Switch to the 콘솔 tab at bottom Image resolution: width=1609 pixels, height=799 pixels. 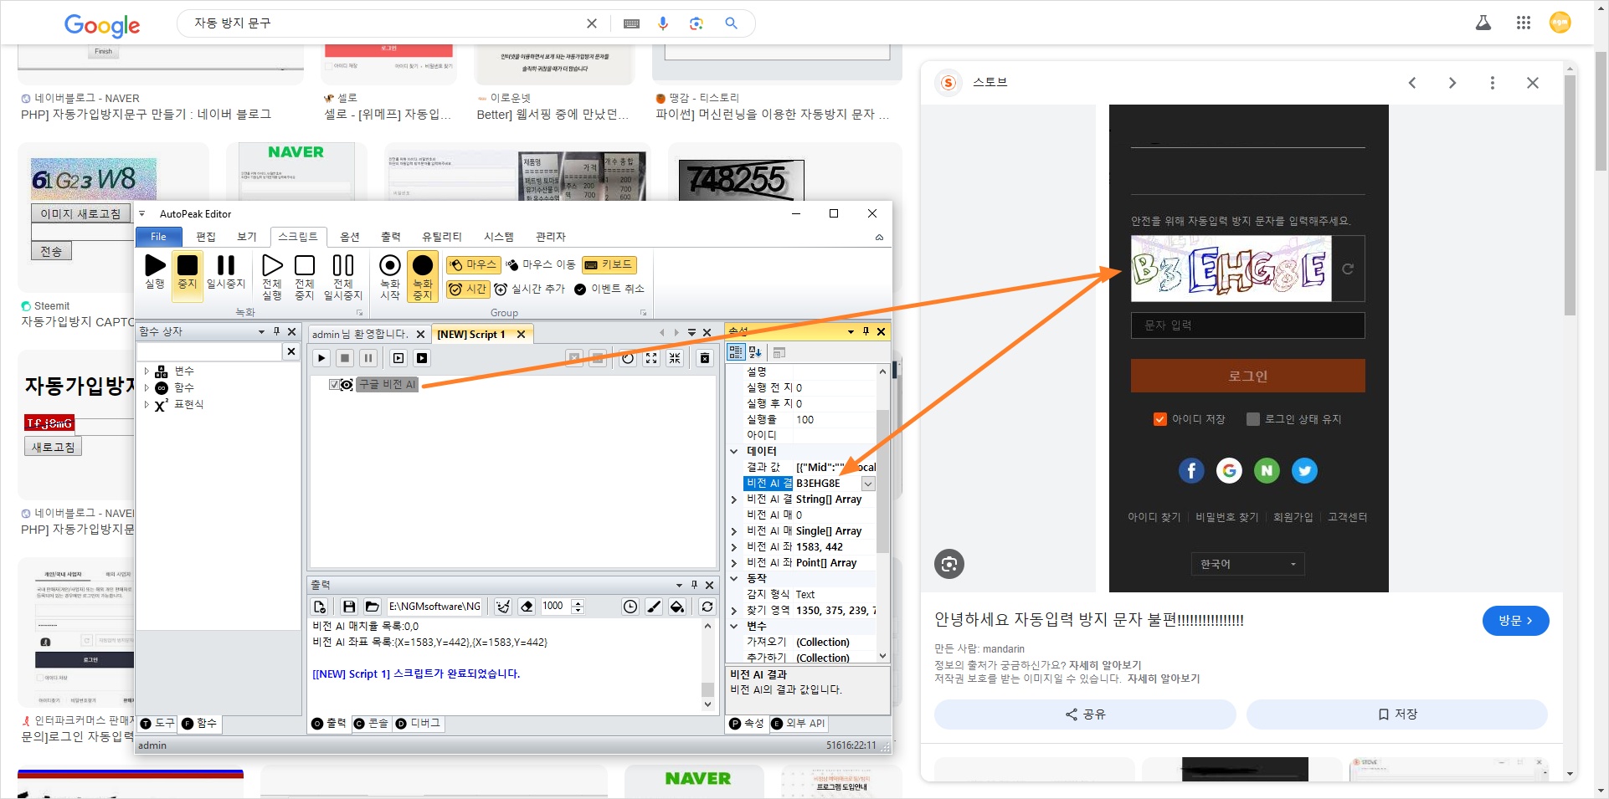(372, 724)
